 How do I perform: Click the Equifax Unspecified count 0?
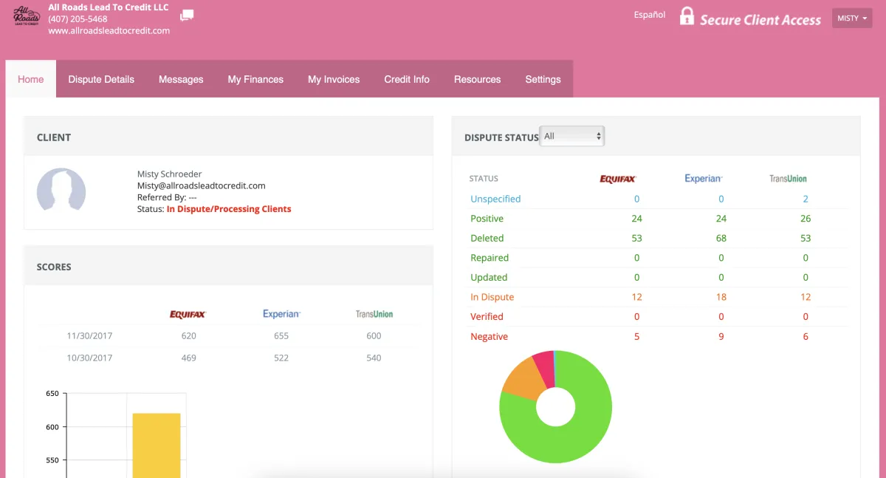click(636, 199)
